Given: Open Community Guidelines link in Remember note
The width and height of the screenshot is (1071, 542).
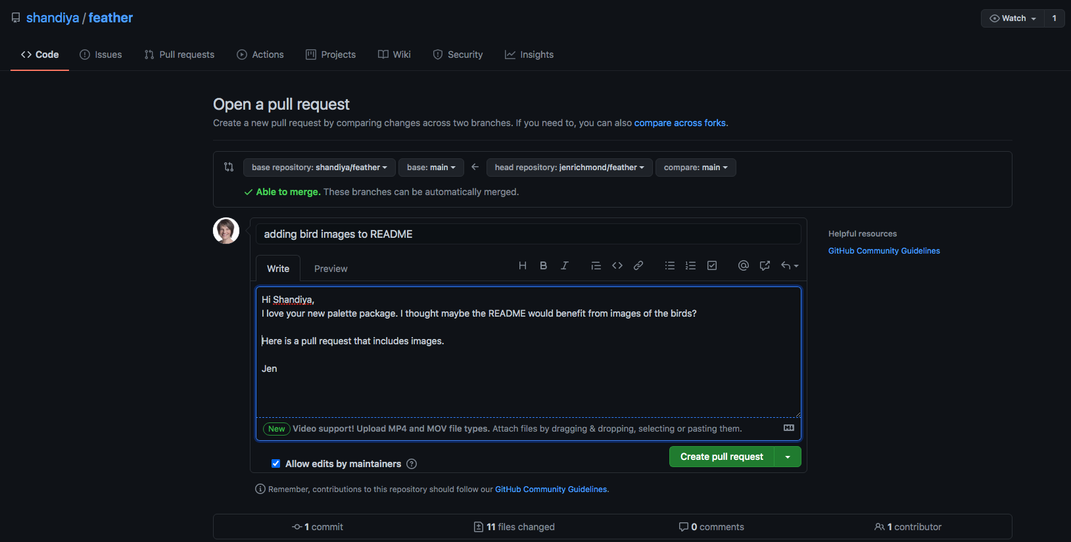Looking at the screenshot, I should 551,489.
